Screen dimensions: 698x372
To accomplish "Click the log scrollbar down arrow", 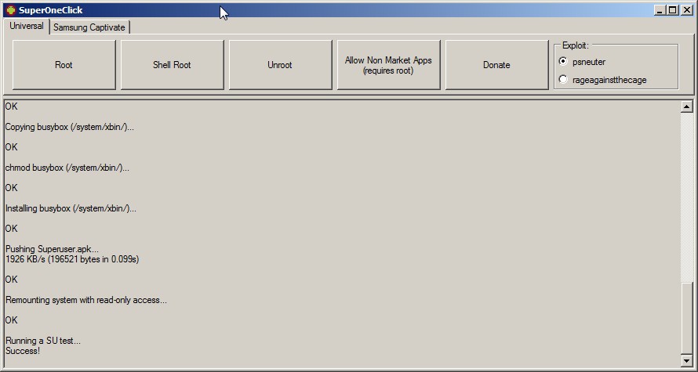I will pos(686,360).
